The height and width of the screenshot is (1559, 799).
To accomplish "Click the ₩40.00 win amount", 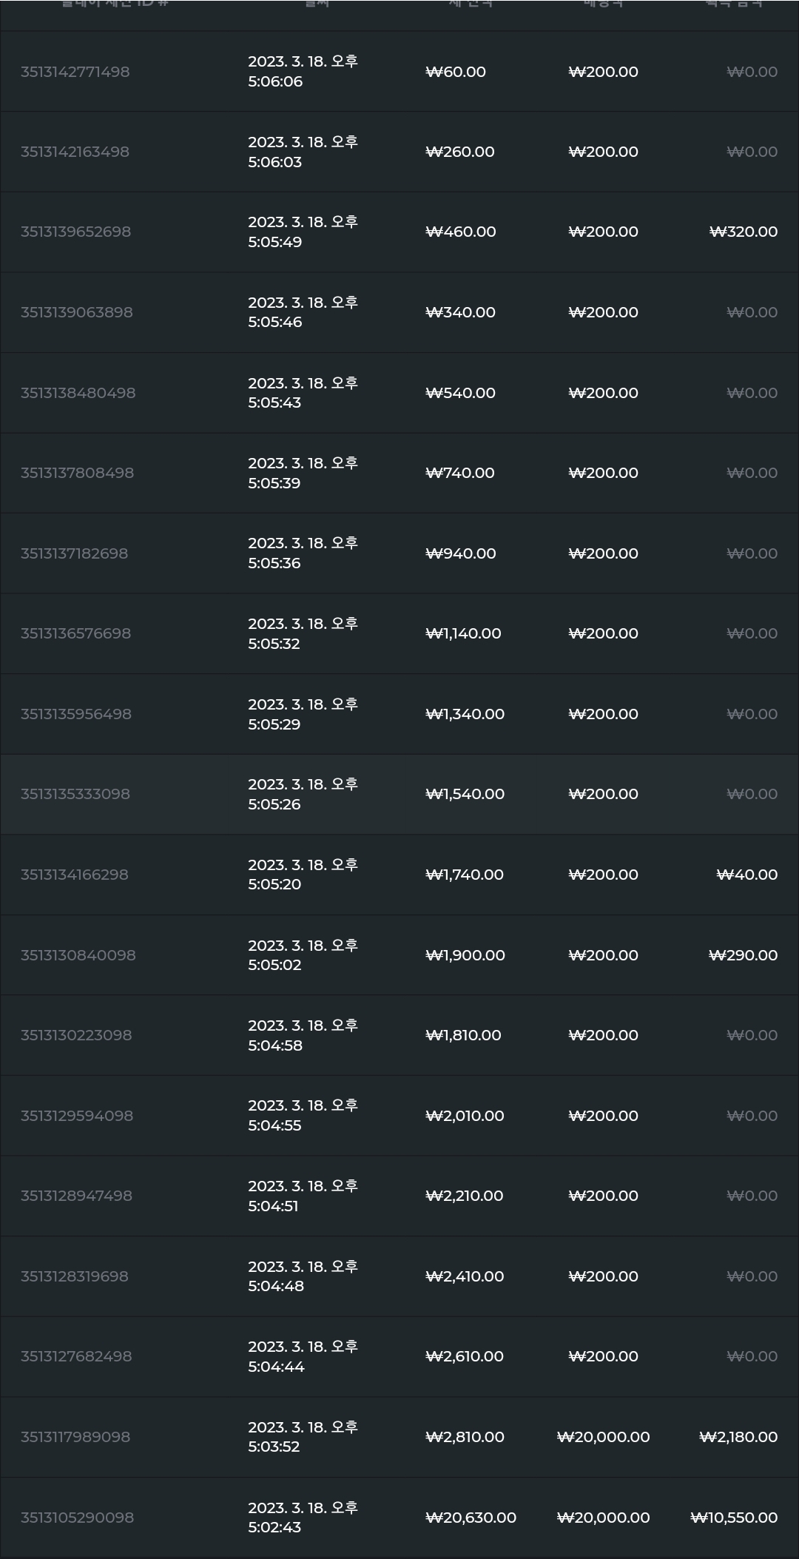I will coord(747,875).
